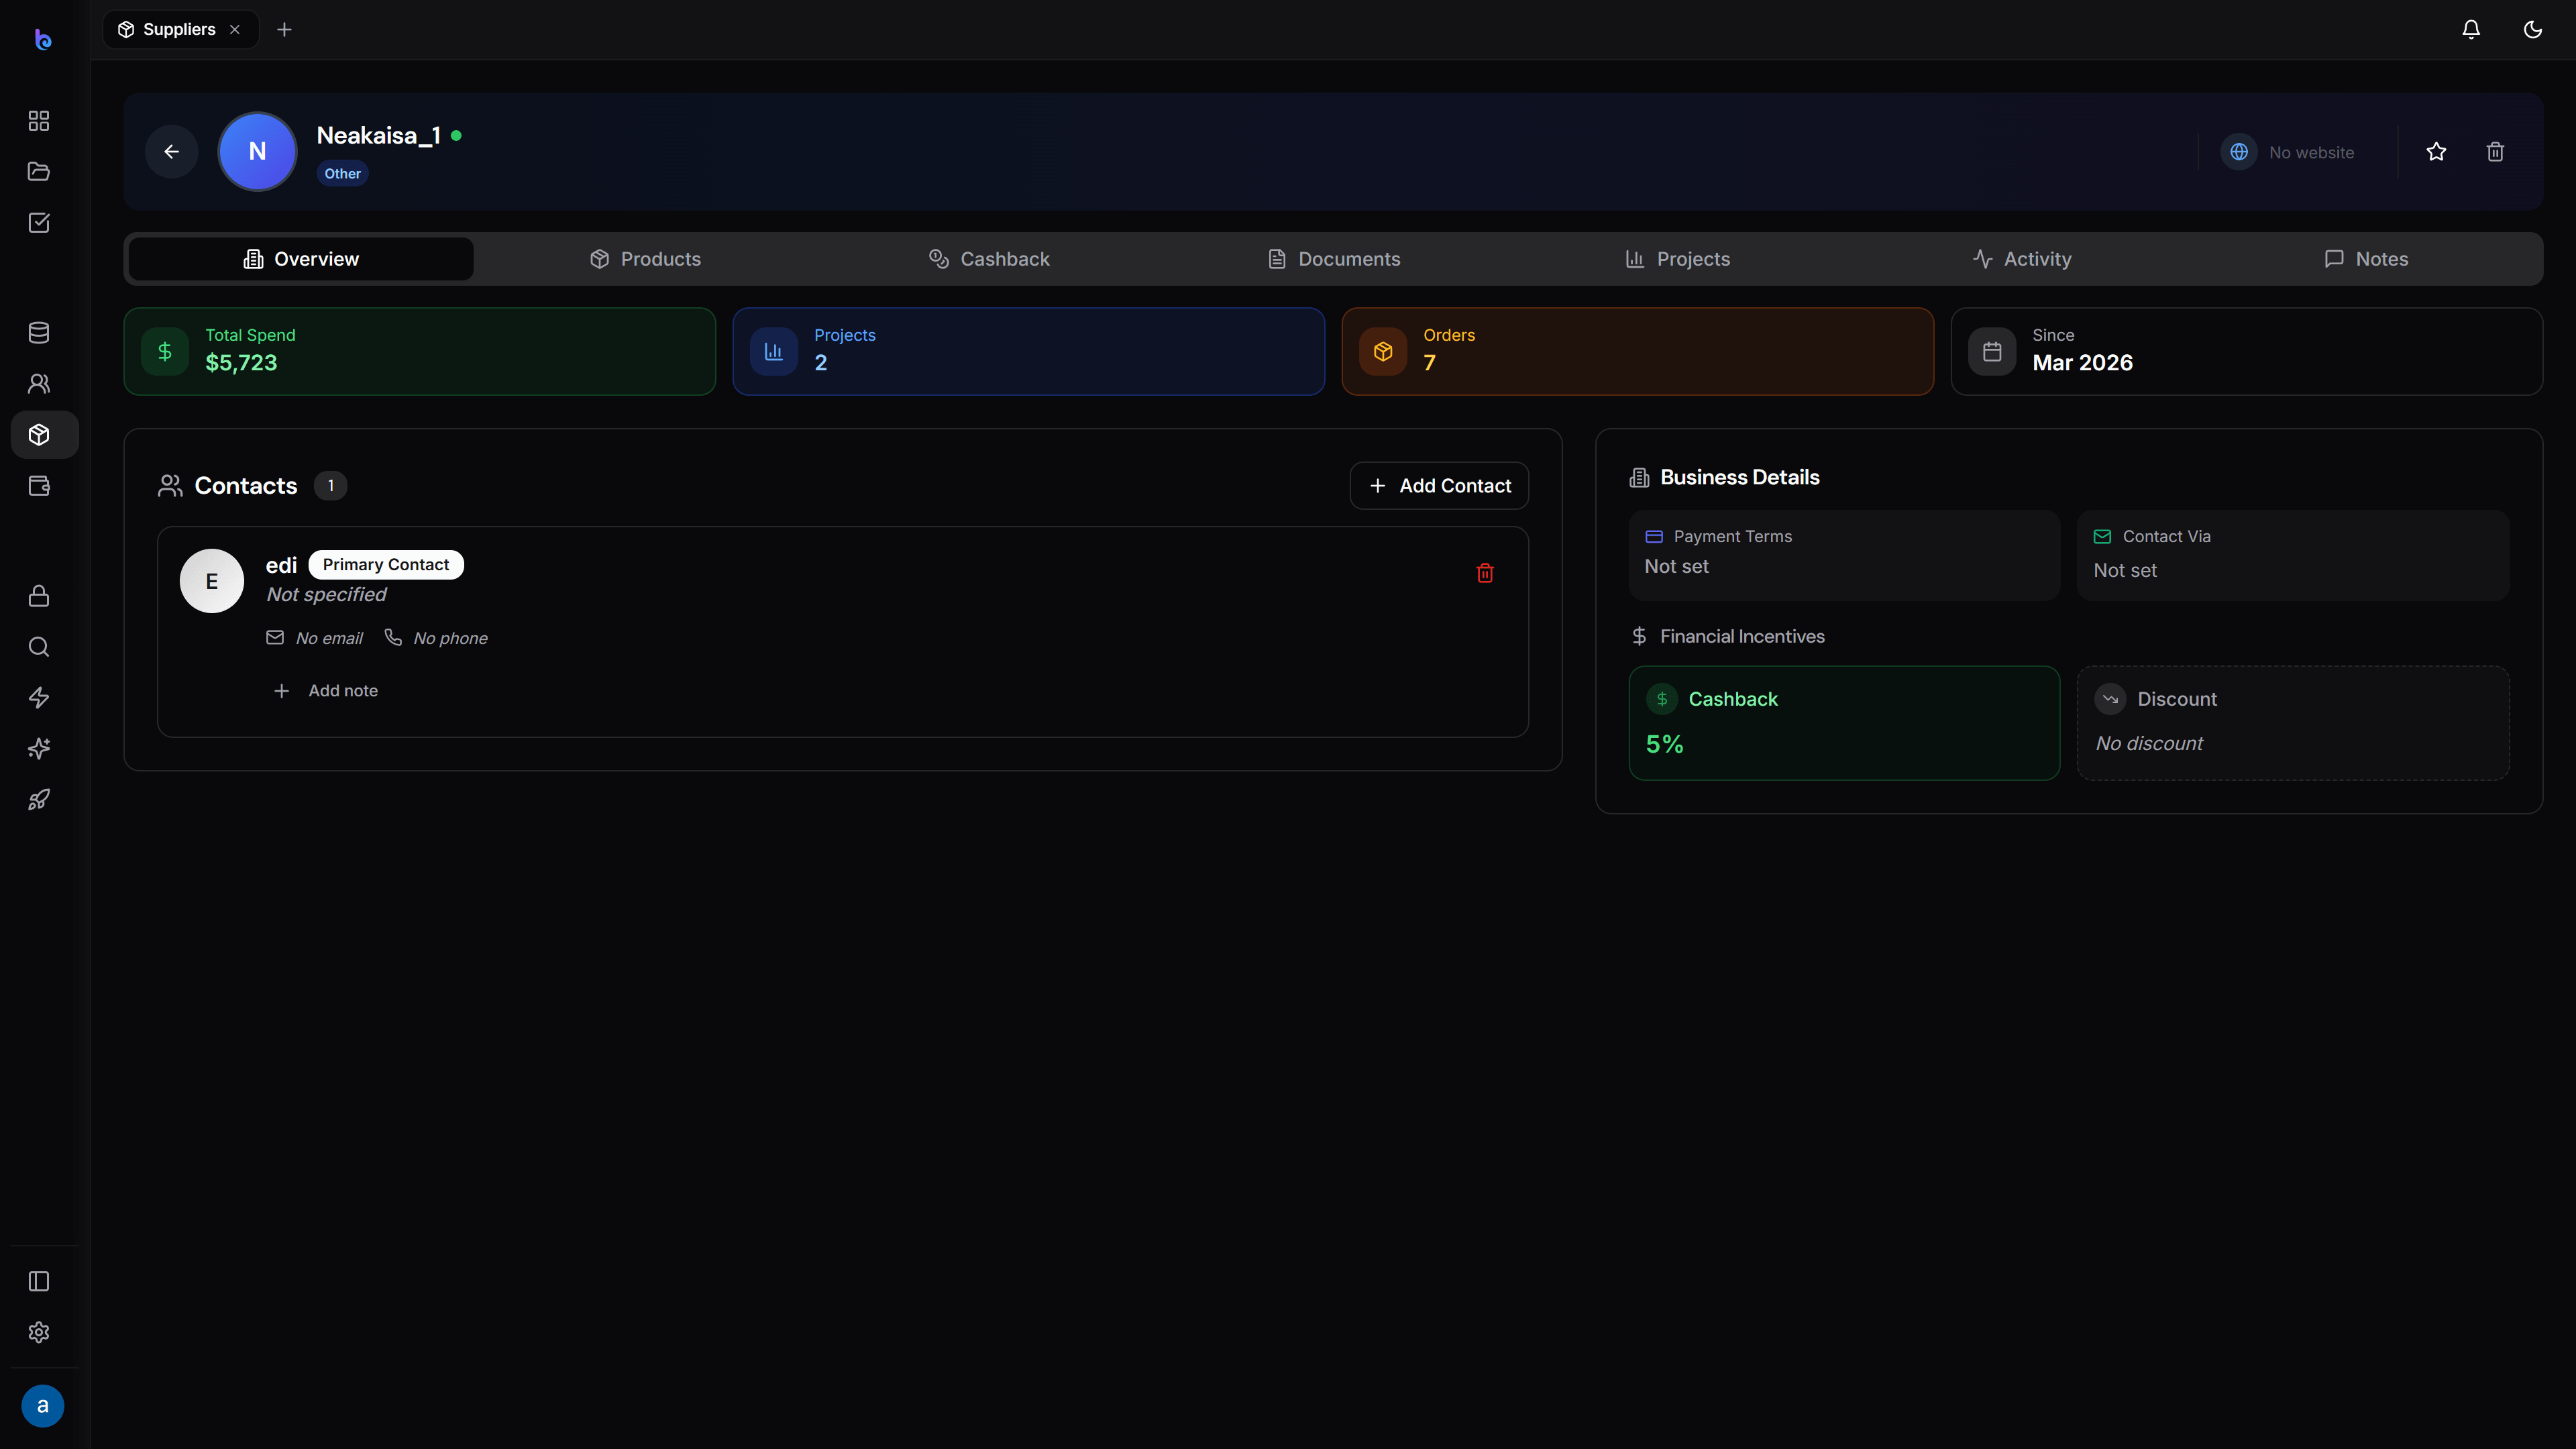Image resolution: width=2576 pixels, height=1449 pixels.
Task: Open the Discount No discount card
Action: point(2293,723)
